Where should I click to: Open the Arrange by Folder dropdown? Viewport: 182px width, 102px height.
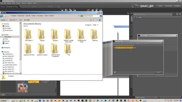96,25
